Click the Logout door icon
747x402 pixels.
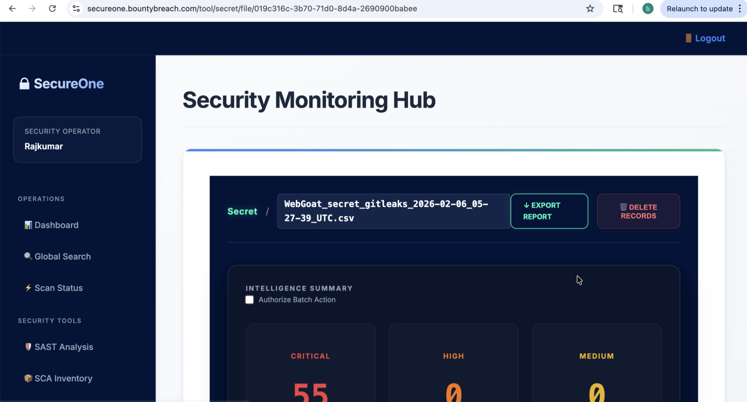tap(688, 38)
